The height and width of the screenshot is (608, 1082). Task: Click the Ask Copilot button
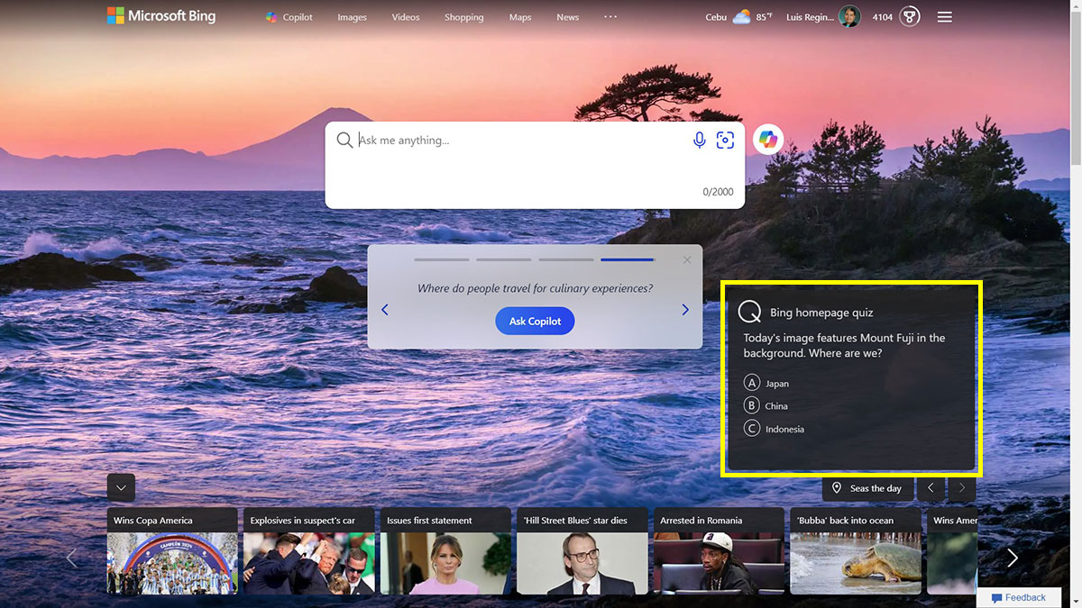pyautogui.click(x=535, y=321)
